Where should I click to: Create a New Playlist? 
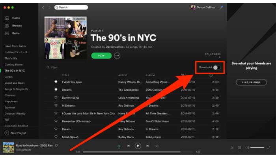tap(15, 133)
